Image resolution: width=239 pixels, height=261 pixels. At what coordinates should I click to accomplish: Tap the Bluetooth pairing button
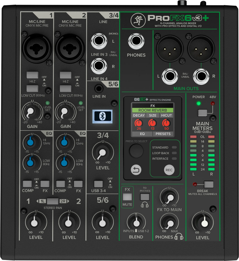[102, 116]
